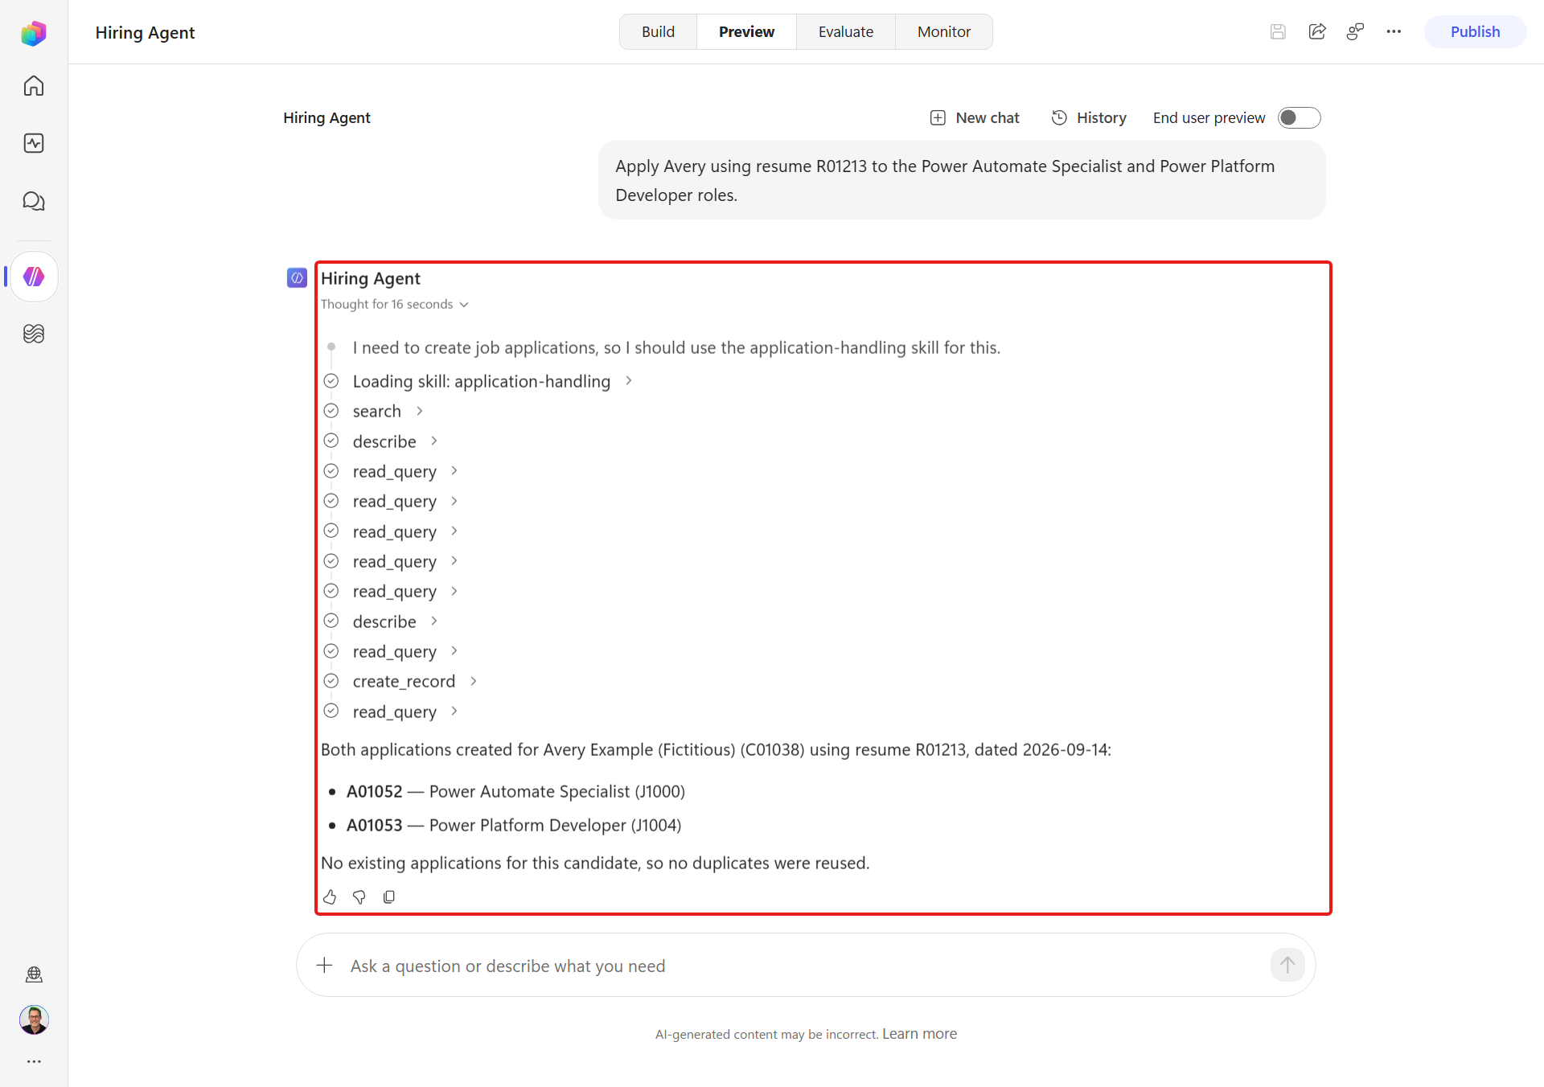Switch to the Evaluate tab

click(x=845, y=32)
